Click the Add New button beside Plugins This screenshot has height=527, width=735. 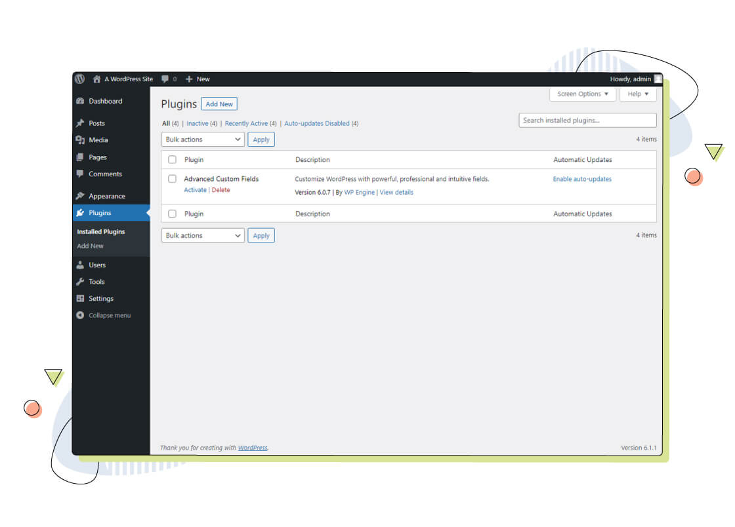tap(219, 104)
